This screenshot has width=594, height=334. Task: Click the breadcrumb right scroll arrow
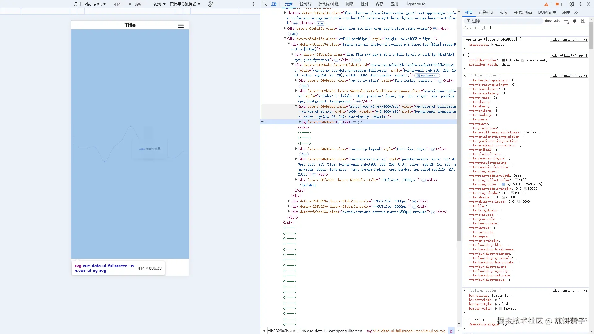point(458,331)
